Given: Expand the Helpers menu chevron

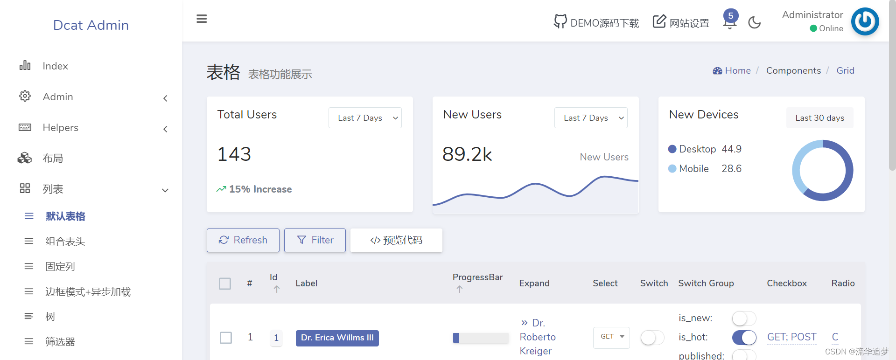Looking at the screenshot, I should [165, 129].
